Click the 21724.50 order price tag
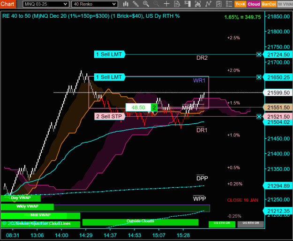 [278, 55]
